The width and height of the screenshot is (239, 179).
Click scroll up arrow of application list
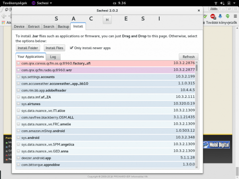[x=196, y=62]
